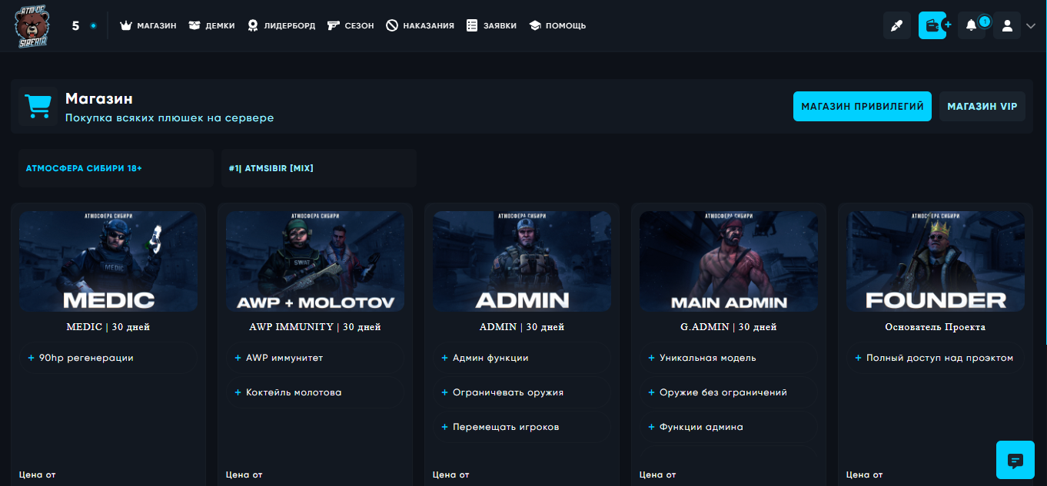Open the live chat support bubble
This screenshot has width=1047, height=486.
click(x=1015, y=461)
